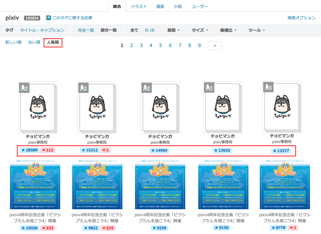Click the pixiv encyclopedia article icon

tap(48, 18)
